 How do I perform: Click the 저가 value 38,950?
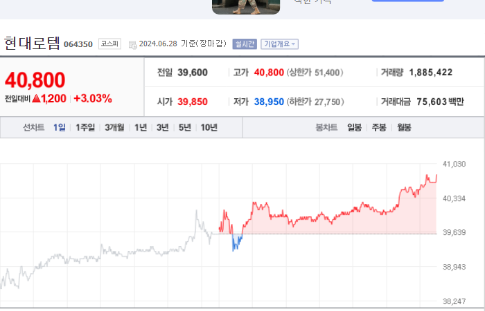coord(269,102)
